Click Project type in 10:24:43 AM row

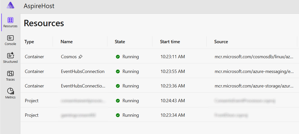pos(32,101)
